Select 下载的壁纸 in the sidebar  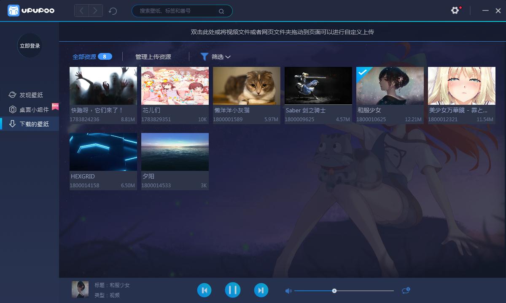[30, 124]
